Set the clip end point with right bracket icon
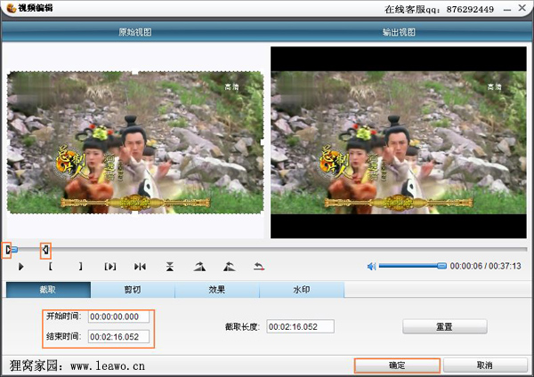The height and width of the screenshot is (377, 534). tap(80, 266)
